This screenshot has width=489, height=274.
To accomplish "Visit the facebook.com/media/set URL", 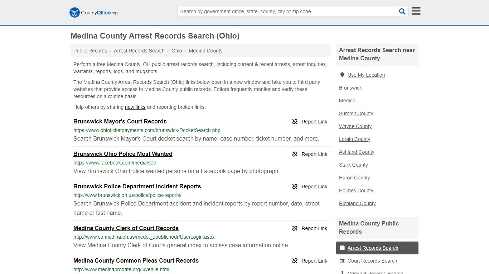I will (115, 163).
